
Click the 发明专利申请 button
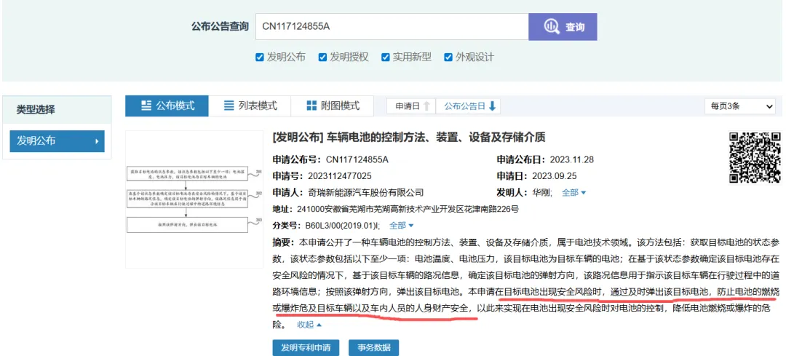pos(306,347)
